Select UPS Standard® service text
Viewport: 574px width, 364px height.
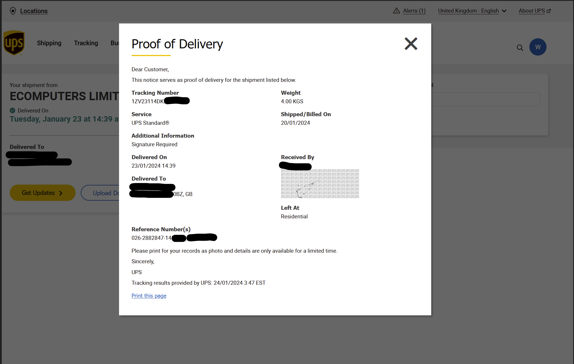(150, 123)
